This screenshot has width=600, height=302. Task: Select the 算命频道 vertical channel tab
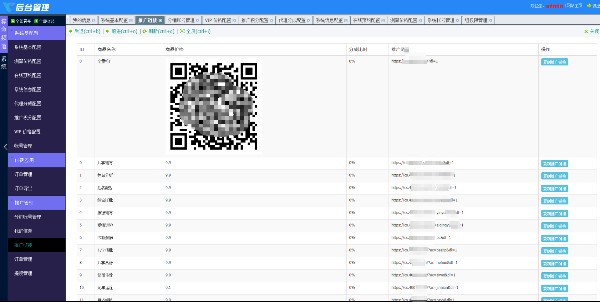coord(4,34)
